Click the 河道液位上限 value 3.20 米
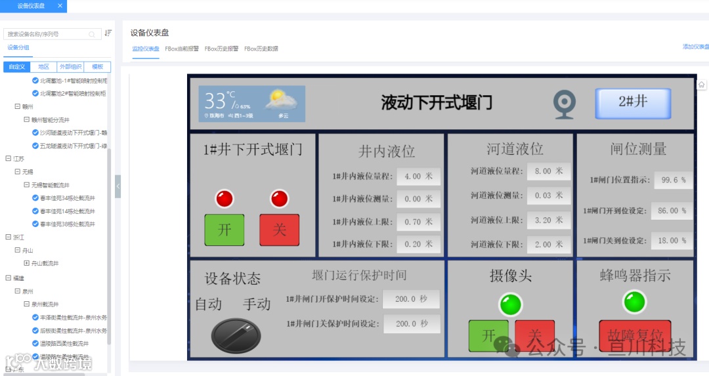This screenshot has height=376, width=709. tap(548, 220)
